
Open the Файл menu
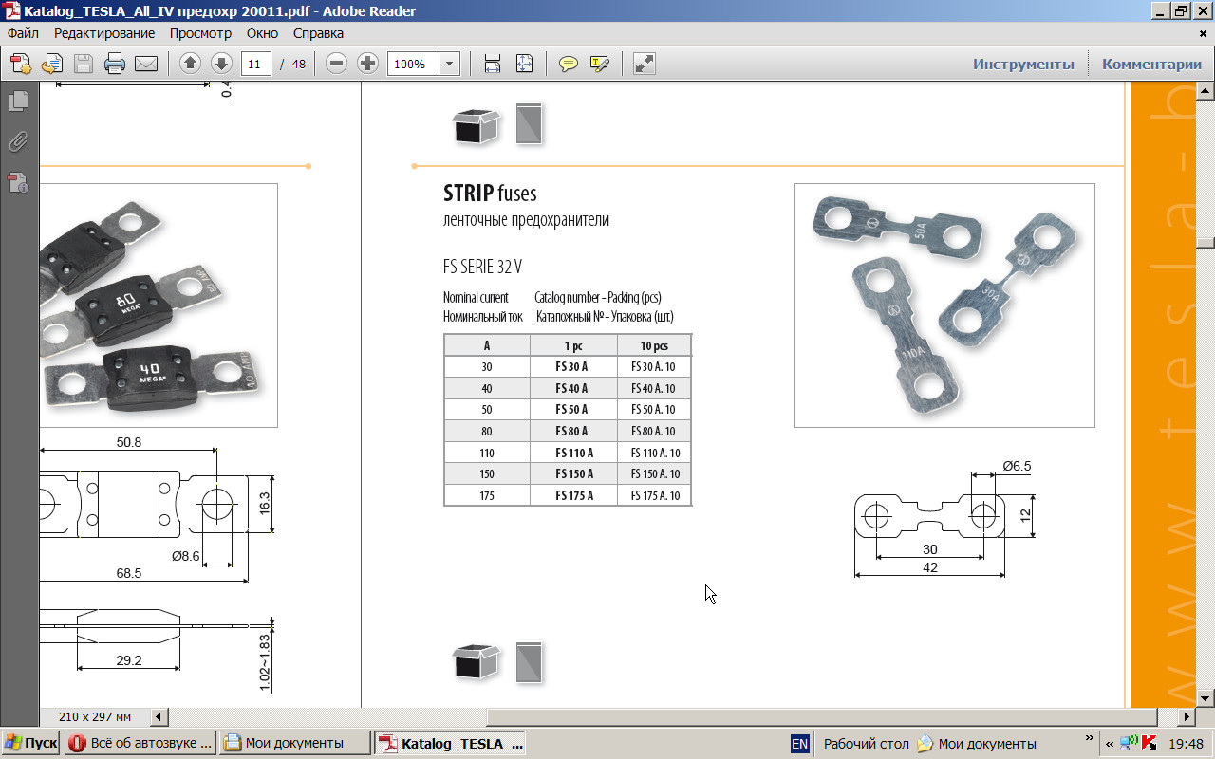click(23, 33)
